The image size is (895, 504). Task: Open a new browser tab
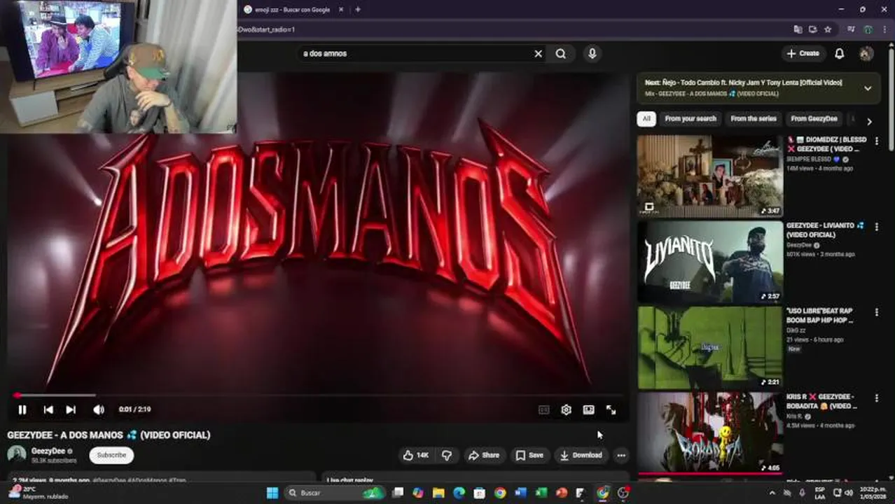pyautogui.click(x=358, y=10)
